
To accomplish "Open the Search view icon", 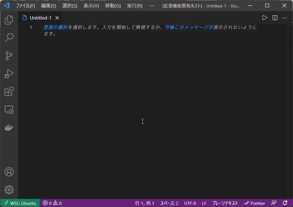I will pos(9,38).
